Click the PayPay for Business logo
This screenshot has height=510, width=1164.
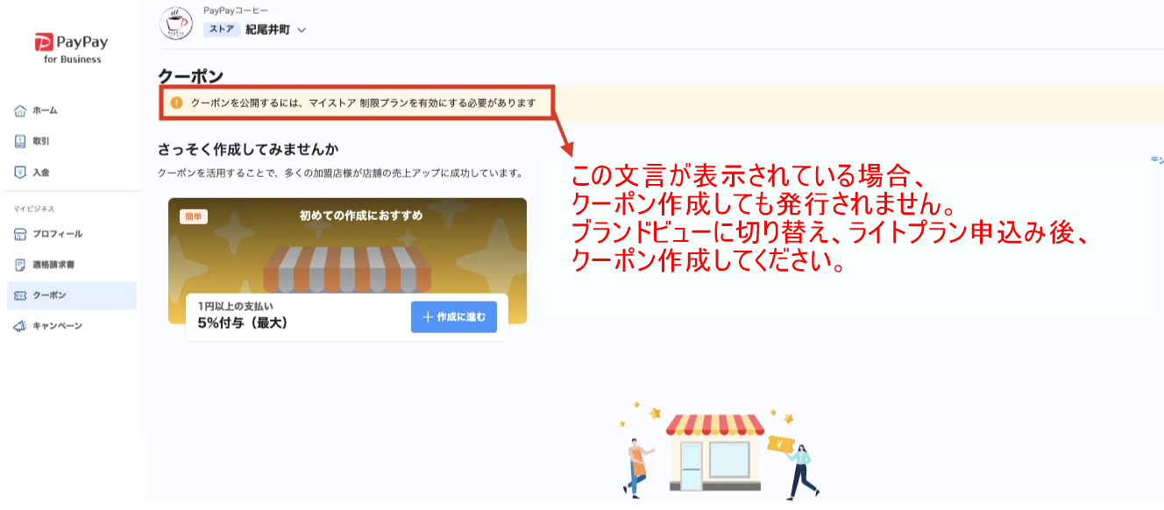coord(71,47)
